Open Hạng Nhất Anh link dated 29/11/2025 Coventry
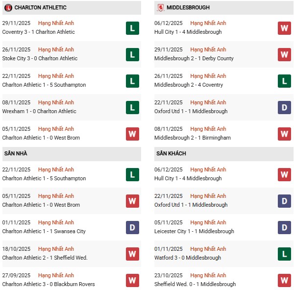This screenshot has width=294, height=290. tap(56, 23)
